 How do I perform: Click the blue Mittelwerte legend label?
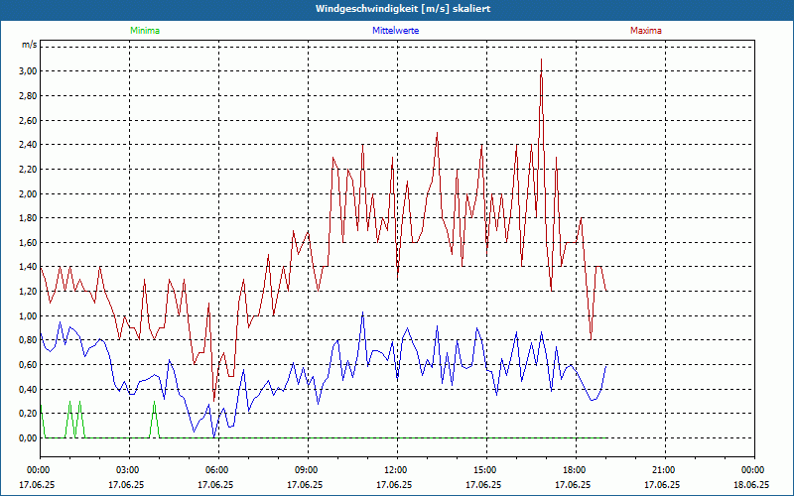(395, 31)
